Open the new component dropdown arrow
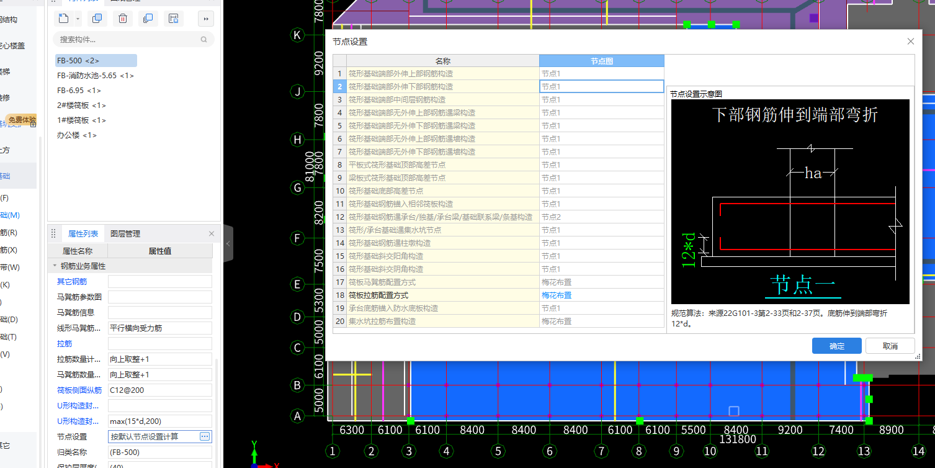 click(x=78, y=19)
